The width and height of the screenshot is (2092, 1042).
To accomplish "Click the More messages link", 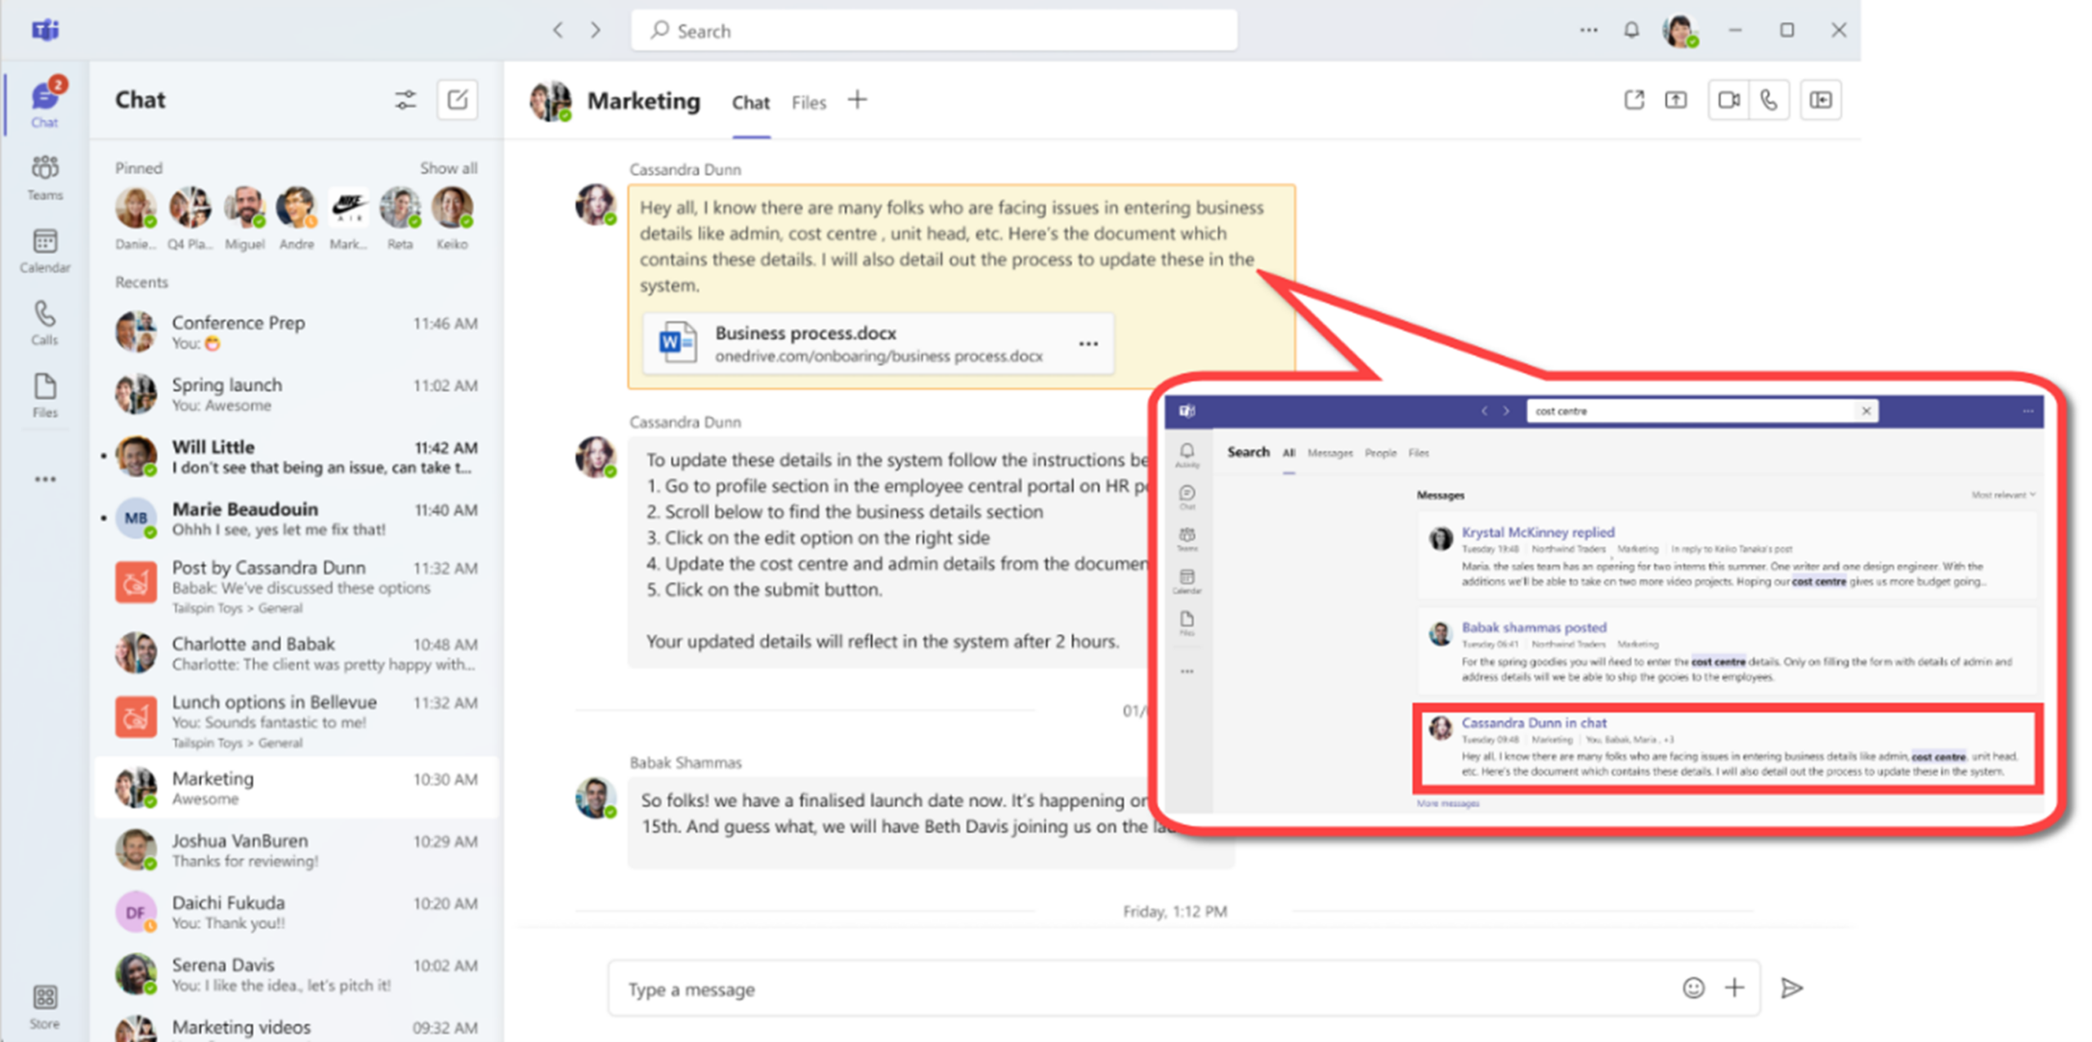I will [1447, 803].
